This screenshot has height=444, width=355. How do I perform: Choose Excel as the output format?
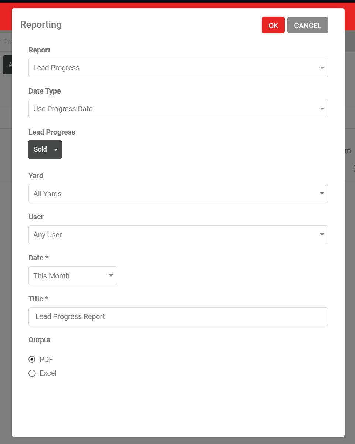32,373
